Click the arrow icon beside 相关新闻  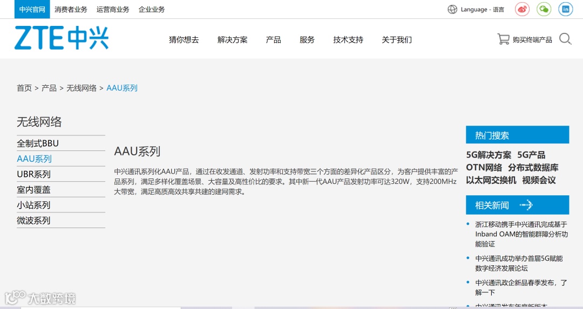point(526,205)
